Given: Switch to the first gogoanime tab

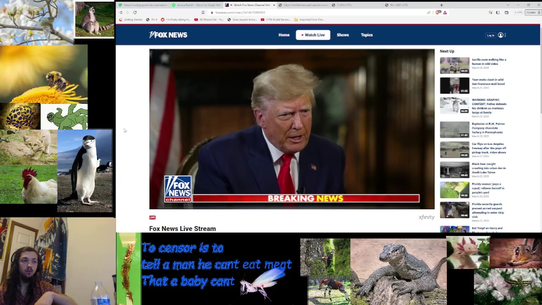Looking at the screenshot, I should (x=143, y=5).
